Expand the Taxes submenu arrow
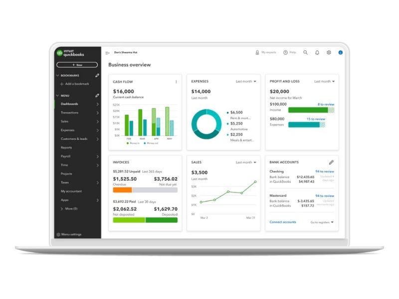The width and height of the screenshot is (399, 299). click(97, 182)
